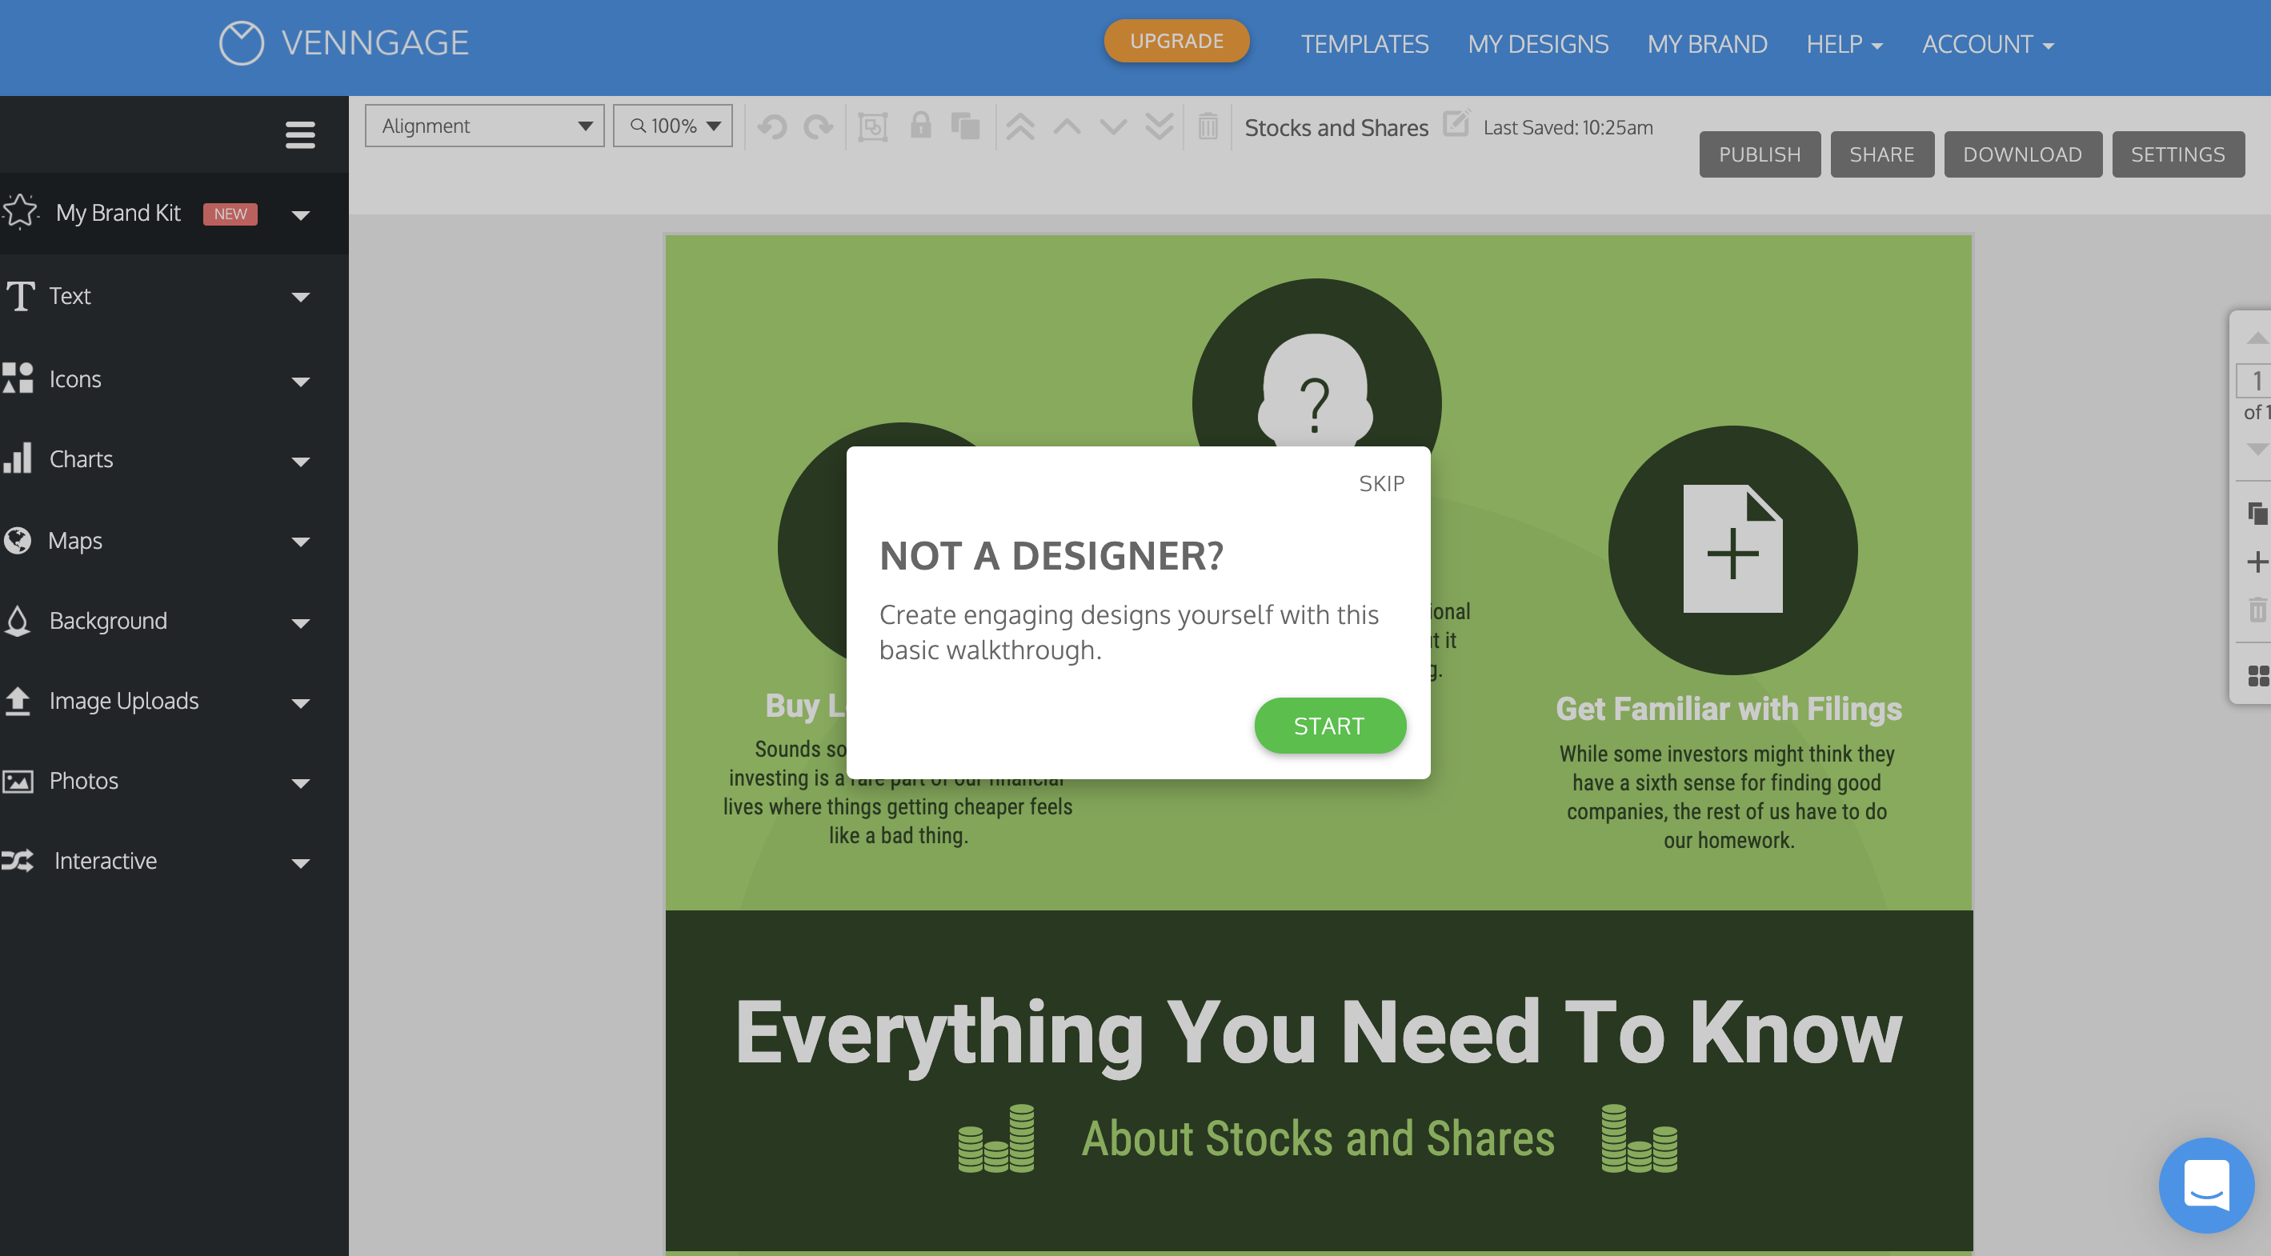Expand the Text section arrow
Screen dimensions: 2271x1256
pyautogui.click(x=301, y=297)
